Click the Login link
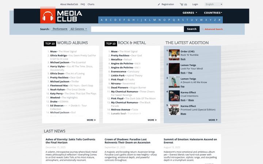263x164 pixels. pos(195,4)
